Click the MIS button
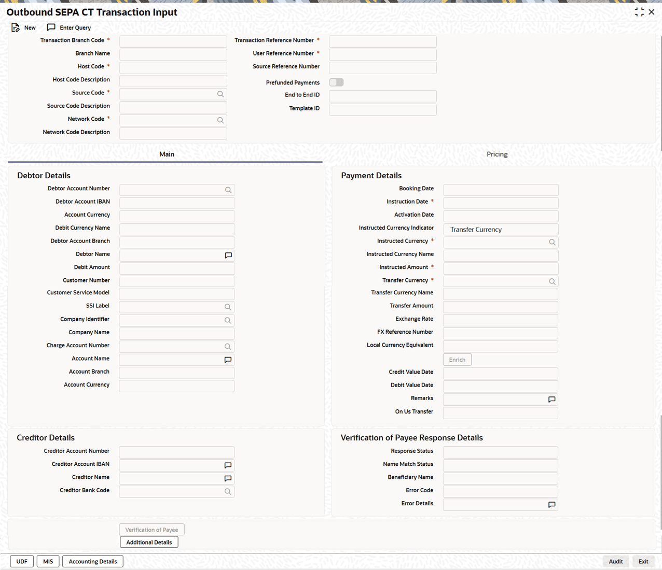 pos(48,561)
